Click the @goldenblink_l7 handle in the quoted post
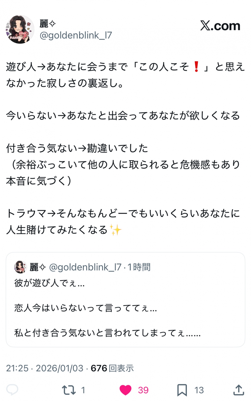 coord(85,267)
